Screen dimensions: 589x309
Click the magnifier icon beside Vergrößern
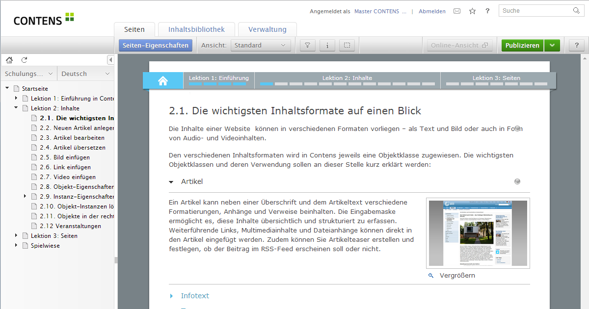tap(431, 276)
